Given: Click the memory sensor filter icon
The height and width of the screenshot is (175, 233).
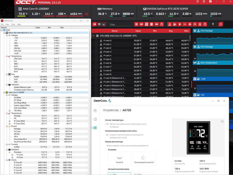Looking at the screenshot, I should [x=156, y=24].
